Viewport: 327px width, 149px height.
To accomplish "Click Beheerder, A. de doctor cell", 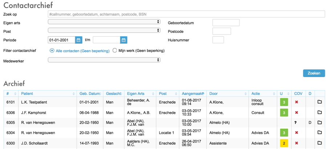I will (x=138, y=102).
